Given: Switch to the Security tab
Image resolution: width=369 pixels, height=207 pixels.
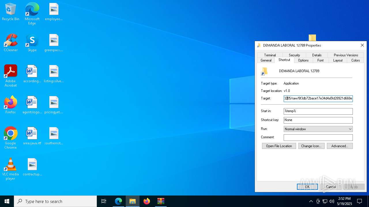Looking at the screenshot, I should click(294, 55).
